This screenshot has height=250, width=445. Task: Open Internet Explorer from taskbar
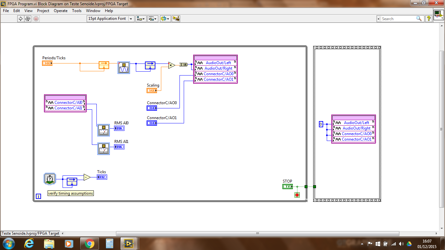(x=29, y=243)
